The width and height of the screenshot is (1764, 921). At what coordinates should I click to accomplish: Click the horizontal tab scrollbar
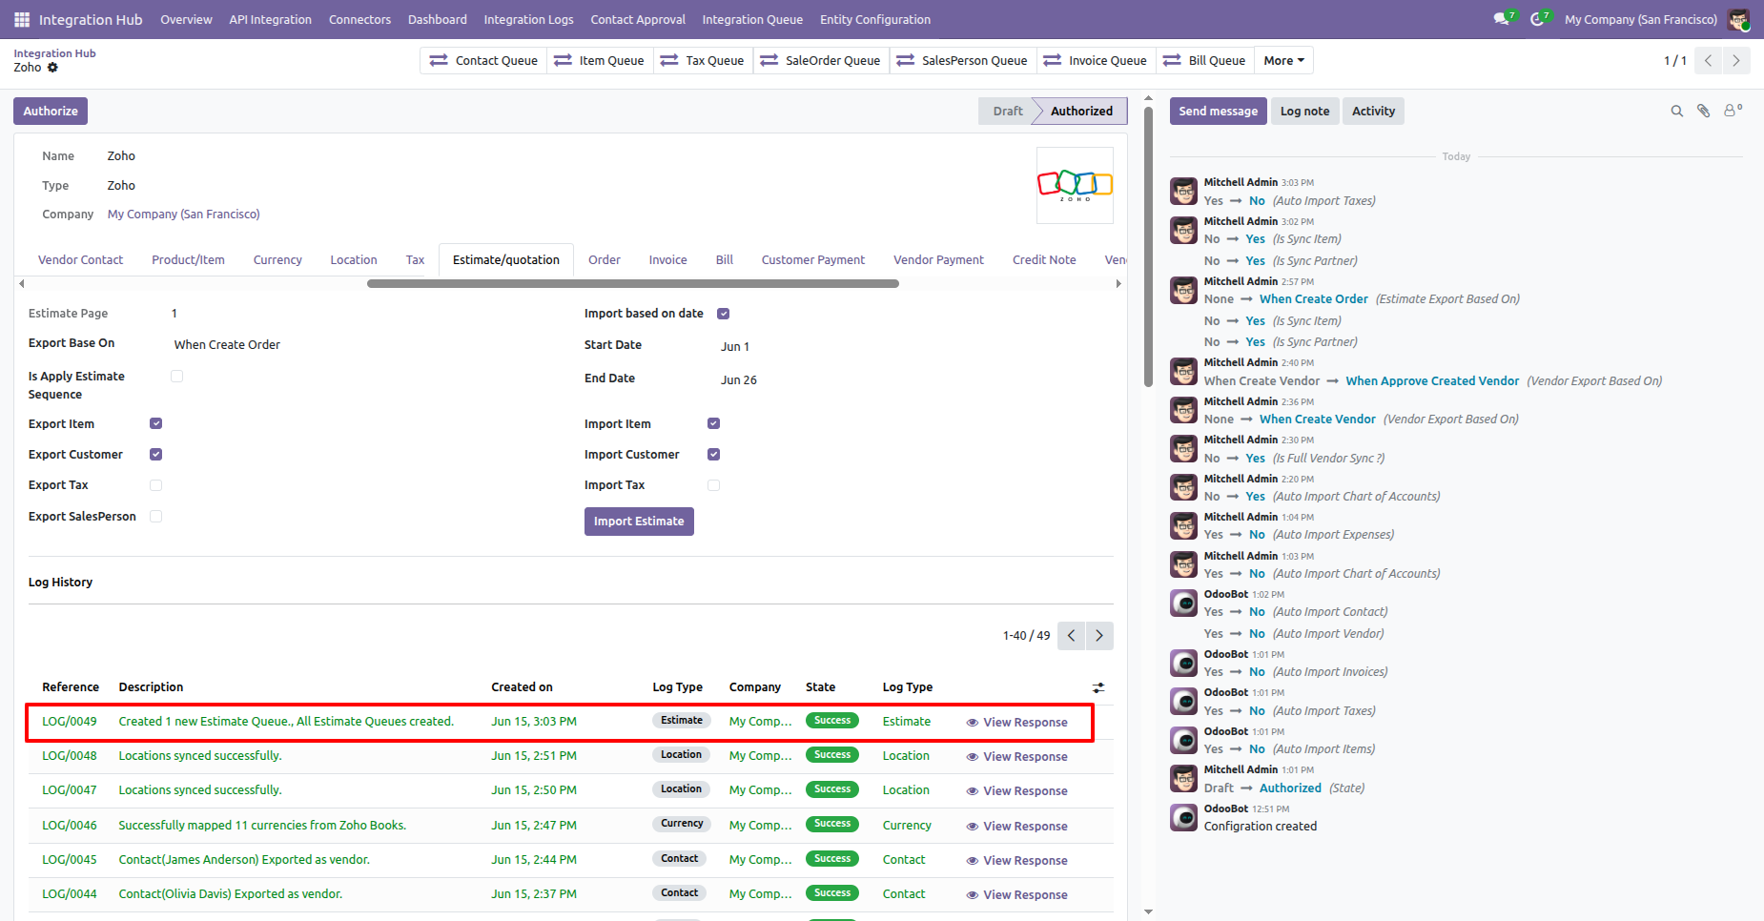point(633,283)
